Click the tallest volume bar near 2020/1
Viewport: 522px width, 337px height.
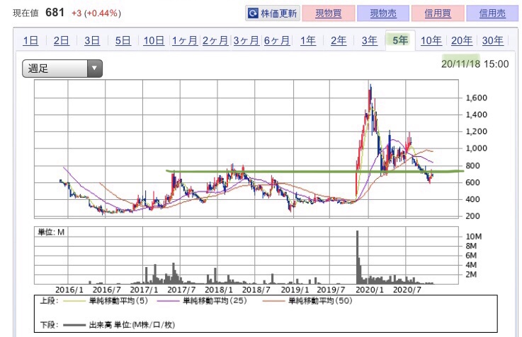tap(358, 257)
